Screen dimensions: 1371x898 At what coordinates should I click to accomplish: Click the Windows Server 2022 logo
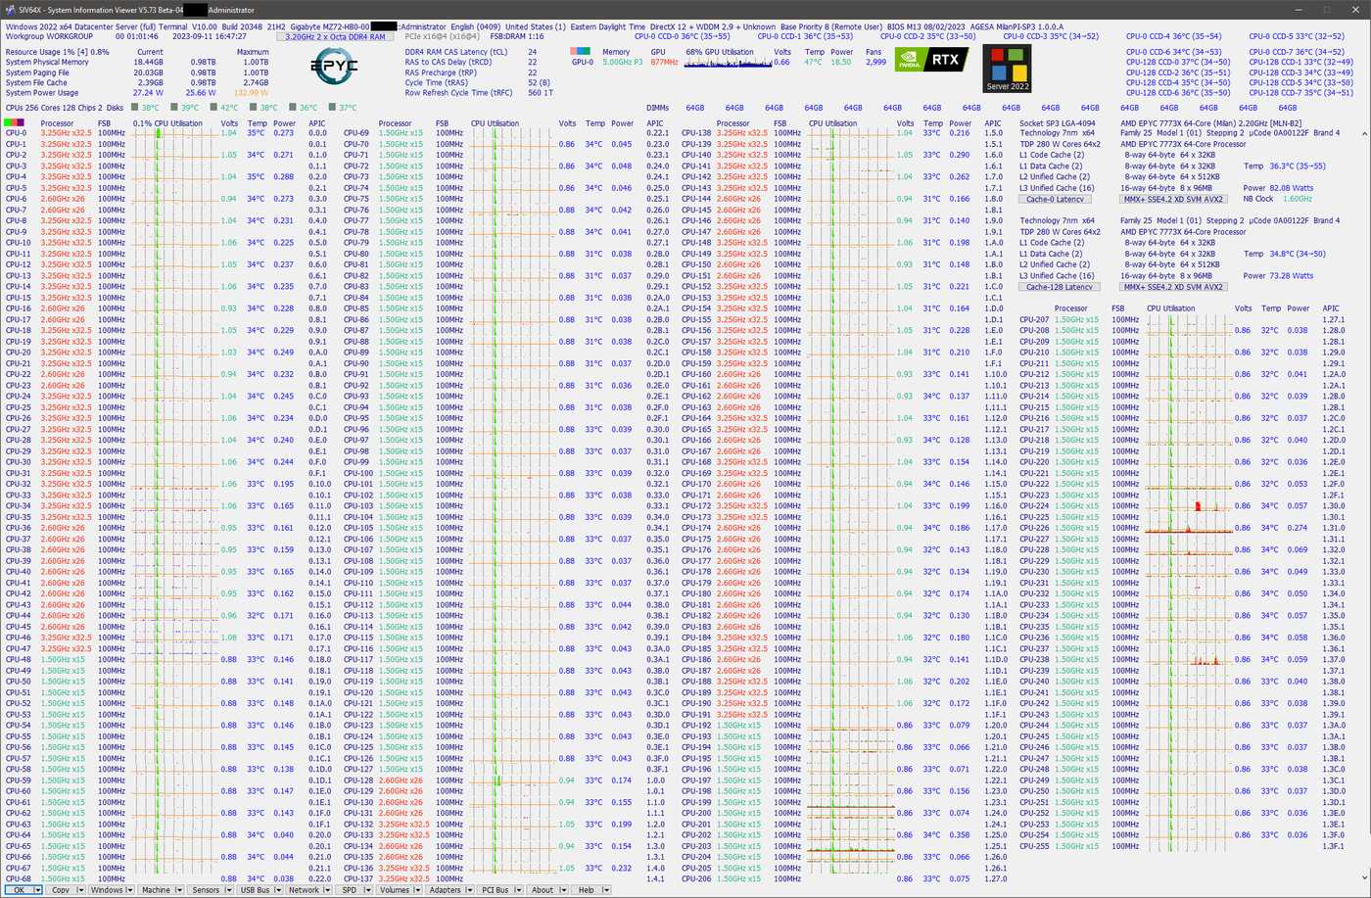click(x=1007, y=69)
